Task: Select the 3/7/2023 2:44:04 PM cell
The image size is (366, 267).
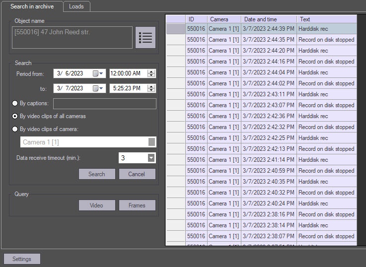Action: click(x=269, y=72)
